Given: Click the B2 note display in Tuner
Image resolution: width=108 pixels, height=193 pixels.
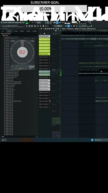Looking at the screenshot, I should coord(22,52).
